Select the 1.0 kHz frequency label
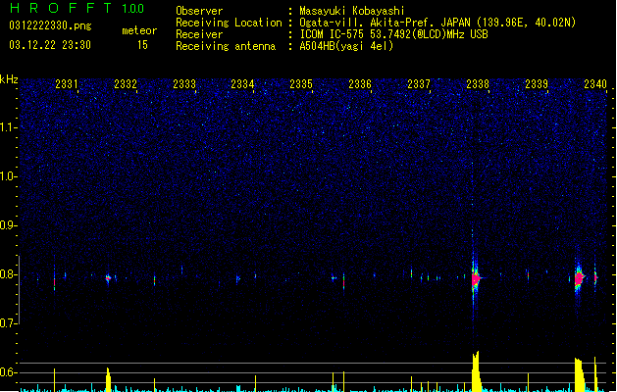Screen dimensions: 617x392 9,176
